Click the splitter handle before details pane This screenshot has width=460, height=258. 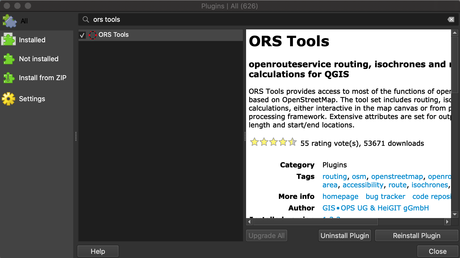[x=245, y=136]
